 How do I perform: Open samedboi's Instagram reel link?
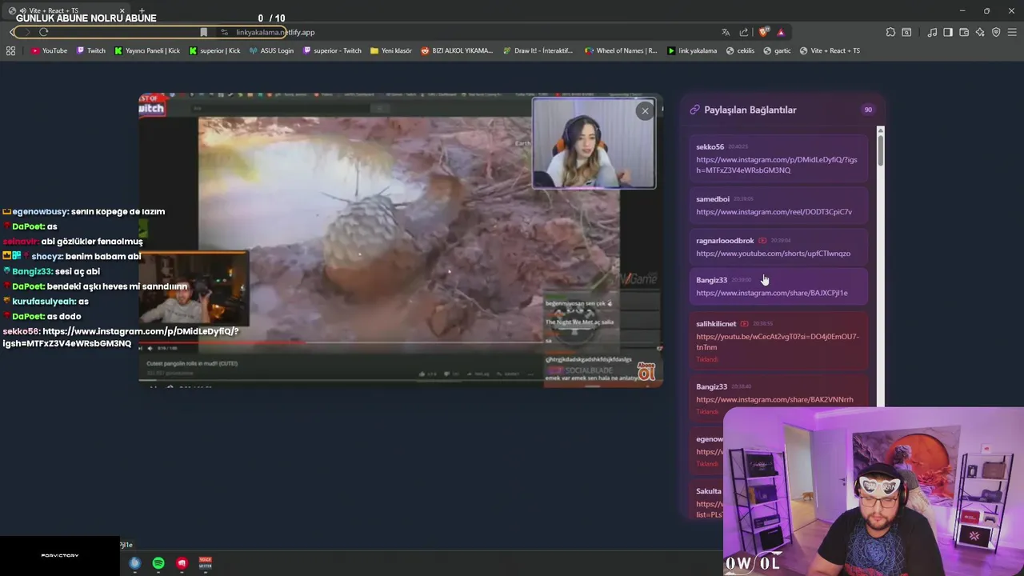pyautogui.click(x=774, y=212)
